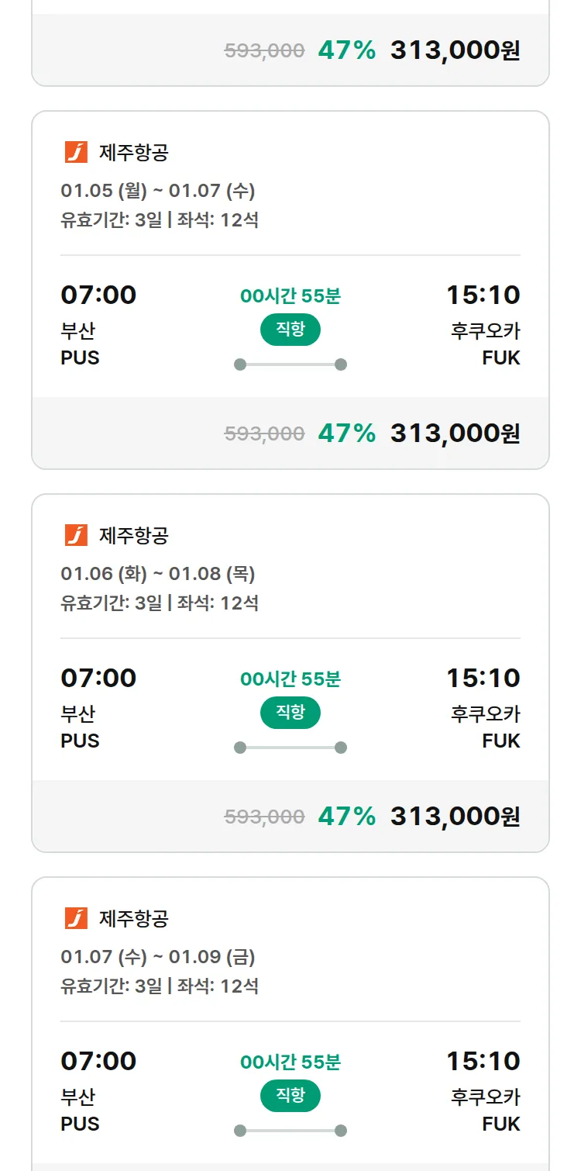Click 유효기간: 3일 text on 01.06 card
Screen dimensions: 581x1171
112,603
